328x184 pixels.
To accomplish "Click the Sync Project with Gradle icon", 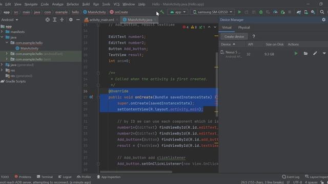I will point(299,12).
